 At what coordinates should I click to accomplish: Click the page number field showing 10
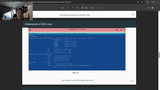[x=59, y=8]
